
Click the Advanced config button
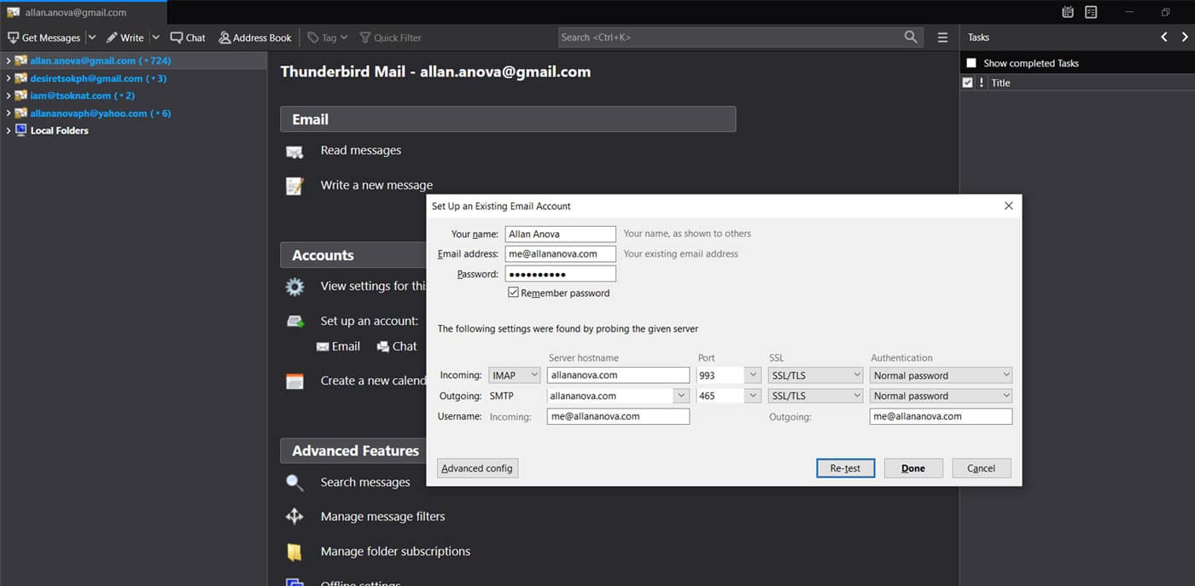[477, 468]
